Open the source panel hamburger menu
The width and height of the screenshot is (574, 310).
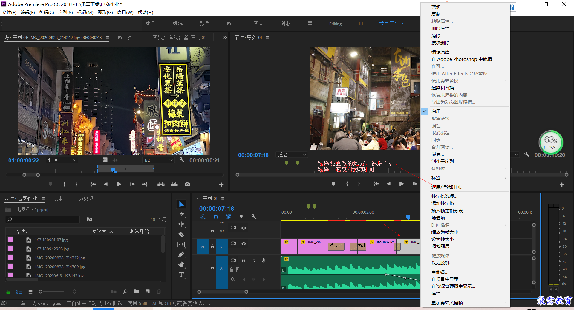tap(108, 38)
